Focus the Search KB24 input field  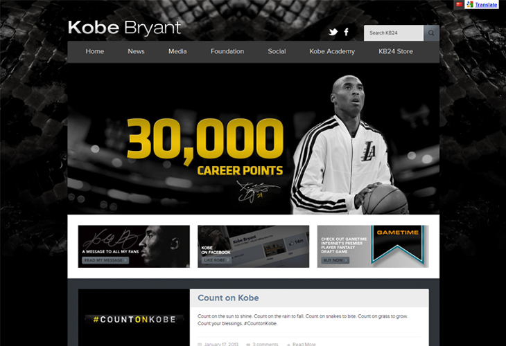[394, 33]
